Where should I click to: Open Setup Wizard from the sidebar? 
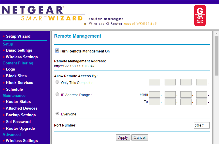18,36
